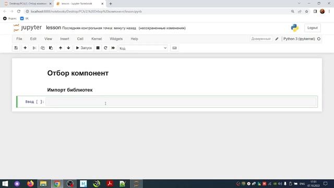Open the notifications center icon
The width and height of the screenshot is (334, 188).
325,184
